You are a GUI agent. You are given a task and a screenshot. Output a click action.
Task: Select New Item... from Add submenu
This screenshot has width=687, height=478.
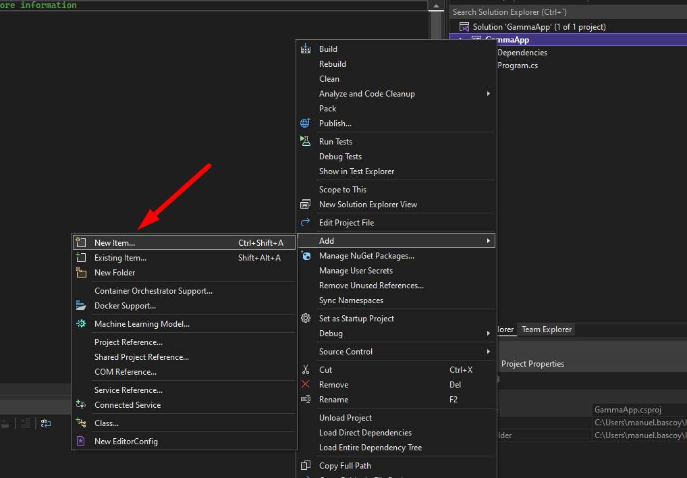pyautogui.click(x=115, y=243)
